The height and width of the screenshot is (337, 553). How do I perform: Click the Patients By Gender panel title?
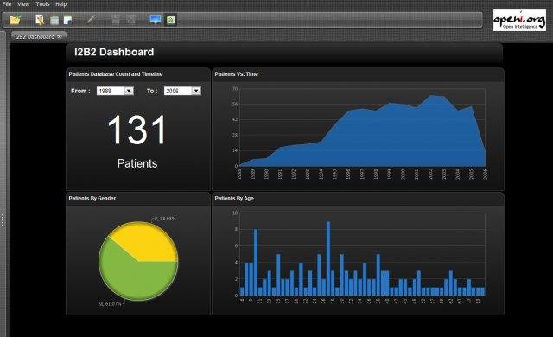click(x=92, y=199)
